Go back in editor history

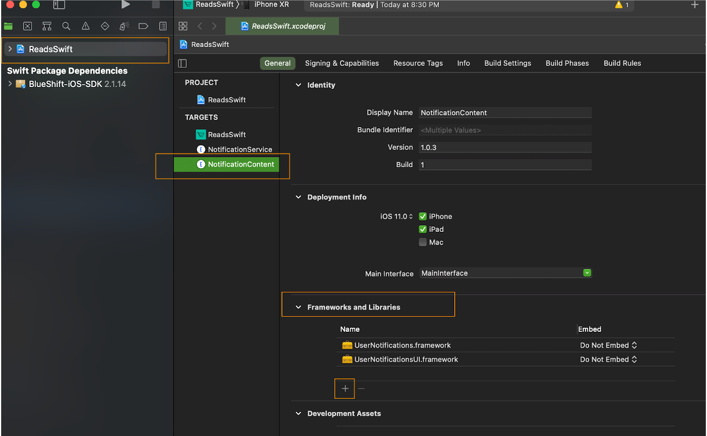[200, 26]
